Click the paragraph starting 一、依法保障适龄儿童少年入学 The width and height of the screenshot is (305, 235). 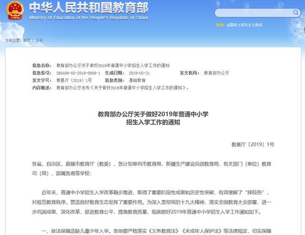point(156,231)
